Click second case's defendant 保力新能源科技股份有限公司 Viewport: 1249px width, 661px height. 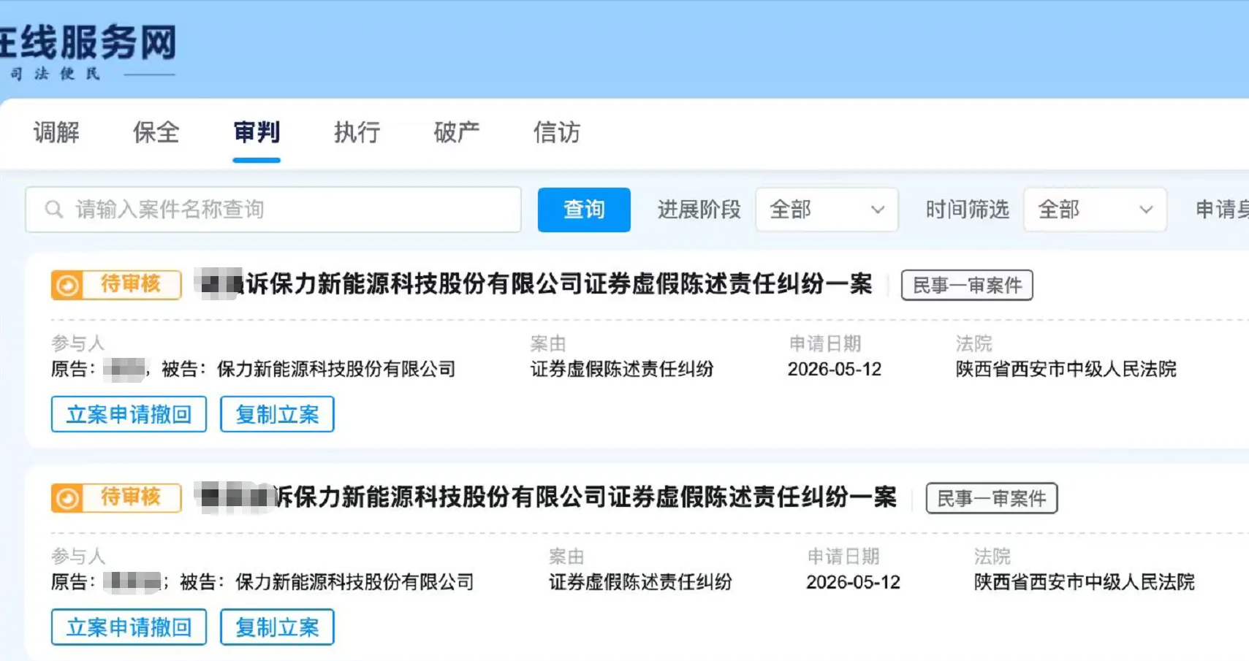(354, 582)
